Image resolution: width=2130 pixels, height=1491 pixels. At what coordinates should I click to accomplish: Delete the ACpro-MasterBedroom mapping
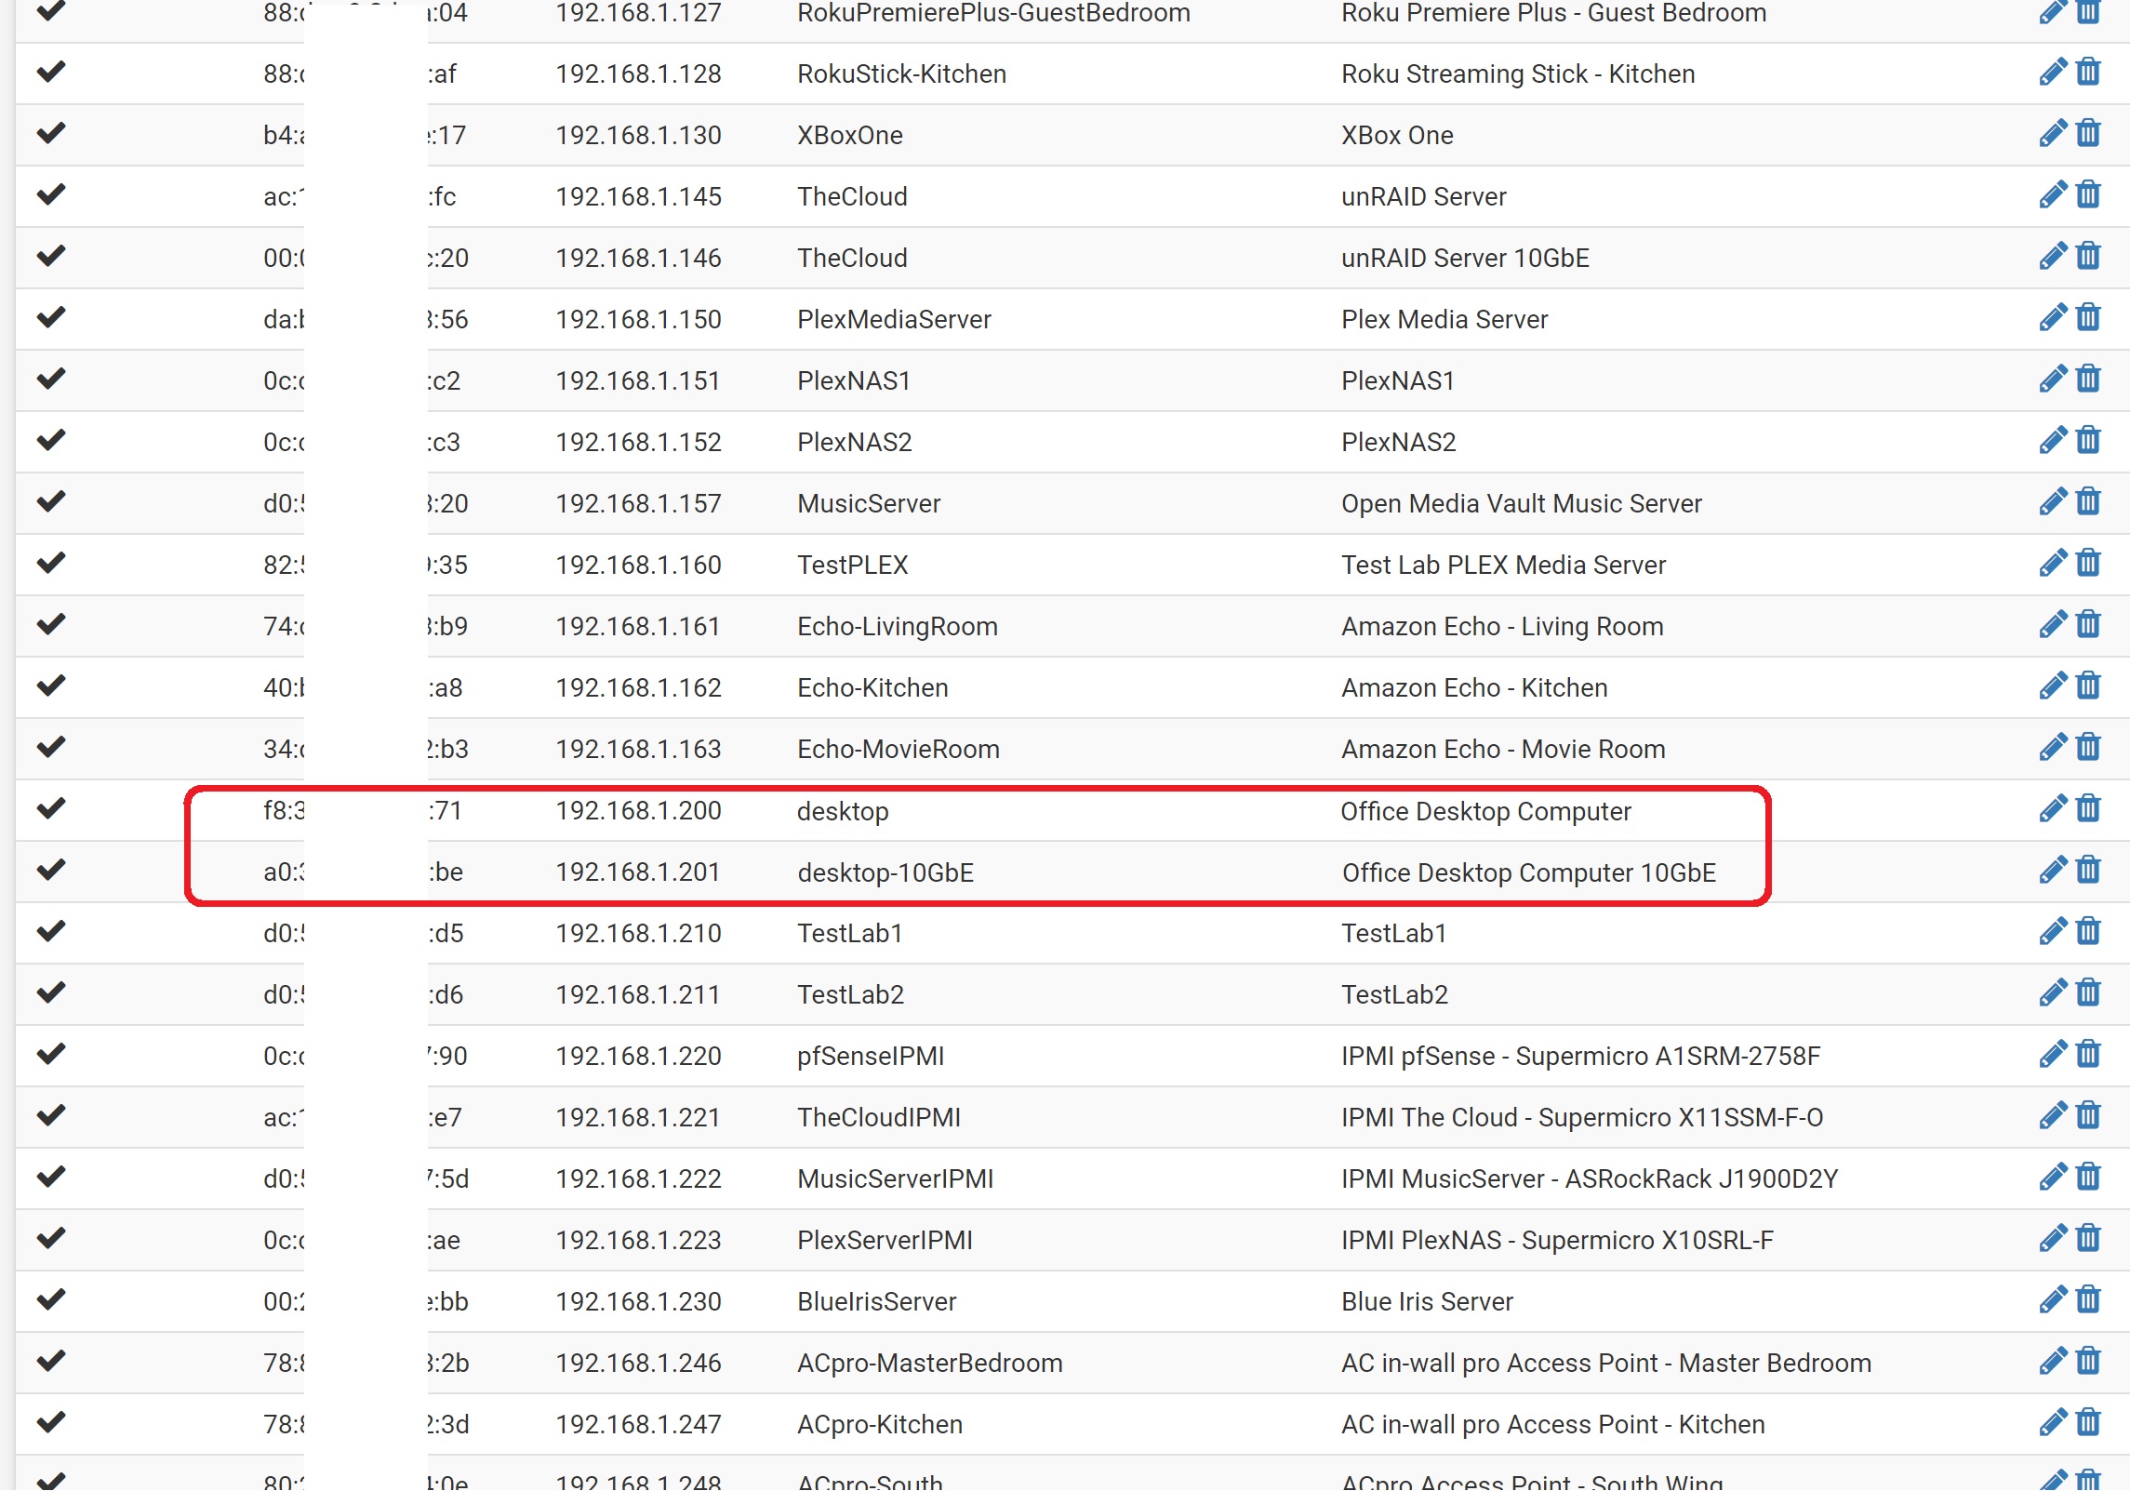click(2088, 1362)
